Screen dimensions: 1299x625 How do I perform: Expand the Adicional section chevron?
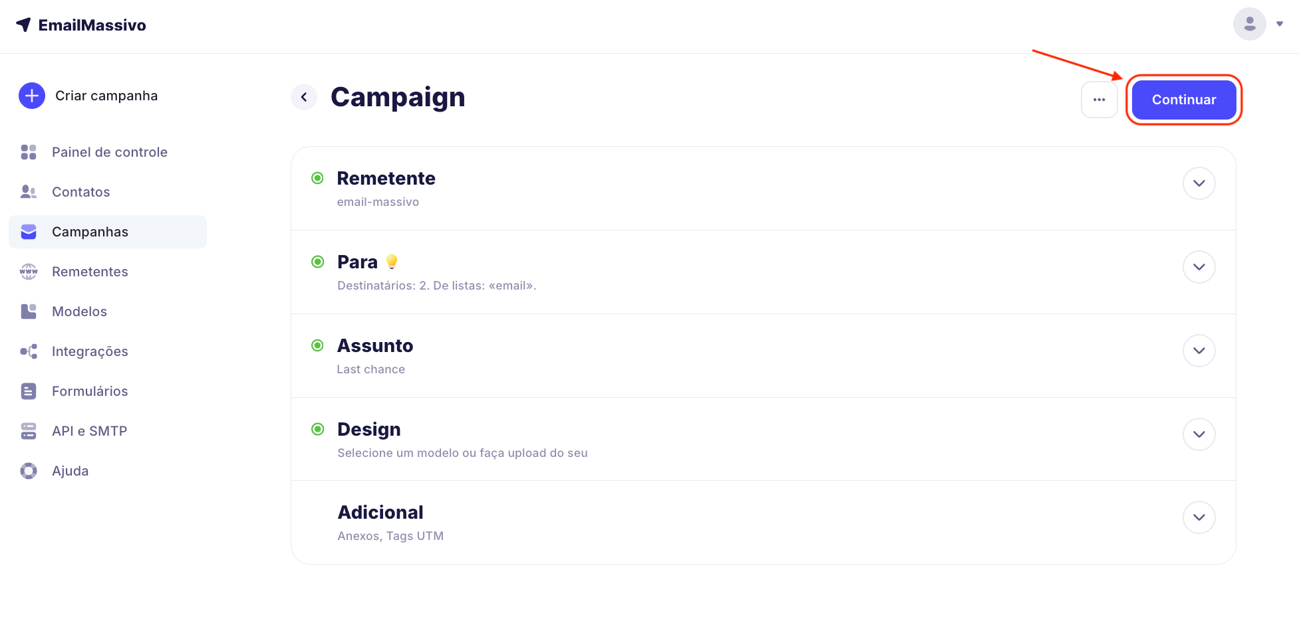click(1199, 517)
